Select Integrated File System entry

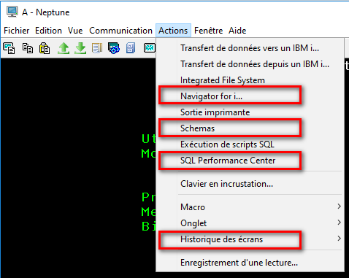coord(250,80)
